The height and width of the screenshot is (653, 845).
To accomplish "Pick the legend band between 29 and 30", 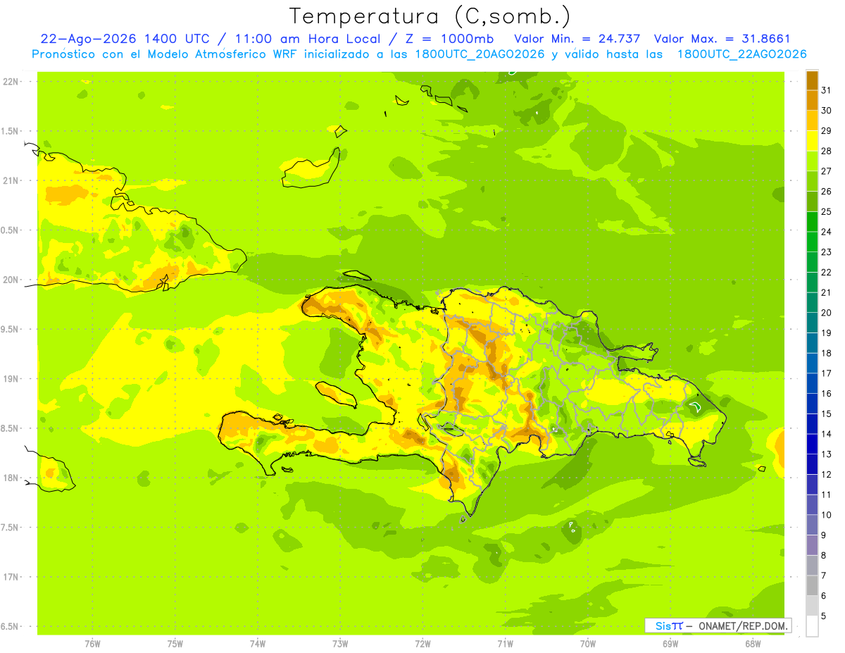I will click(812, 120).
